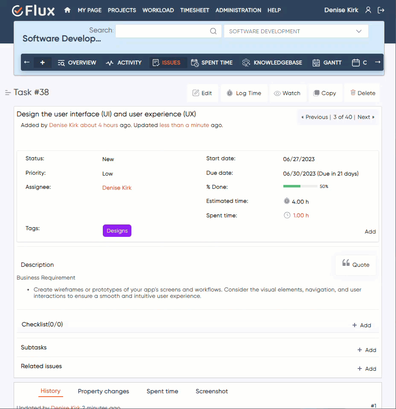Toggle Watch on this task
This screenshot has width=396, height=409.
click(x=287, y=93)
